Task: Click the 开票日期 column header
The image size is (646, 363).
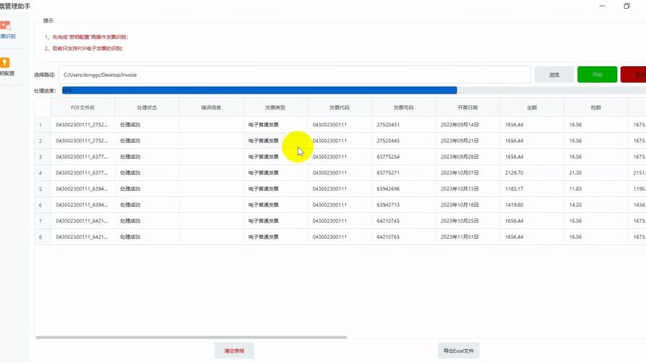Action: coord(467,107)
